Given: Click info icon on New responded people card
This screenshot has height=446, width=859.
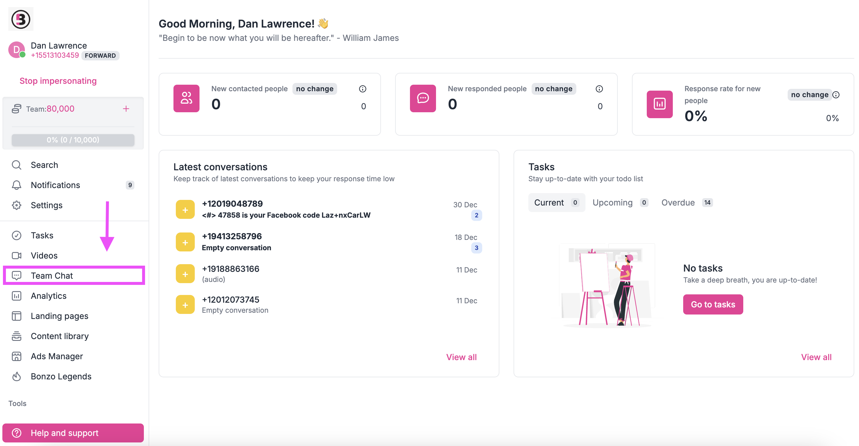Looking at the screenshot, I should pos(599,89).
